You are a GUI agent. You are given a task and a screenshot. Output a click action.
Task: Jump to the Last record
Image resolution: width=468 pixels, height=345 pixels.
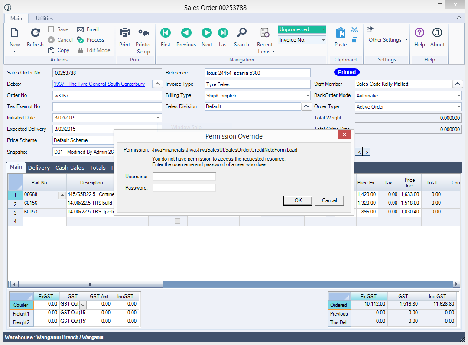click(x=223, y=33)
